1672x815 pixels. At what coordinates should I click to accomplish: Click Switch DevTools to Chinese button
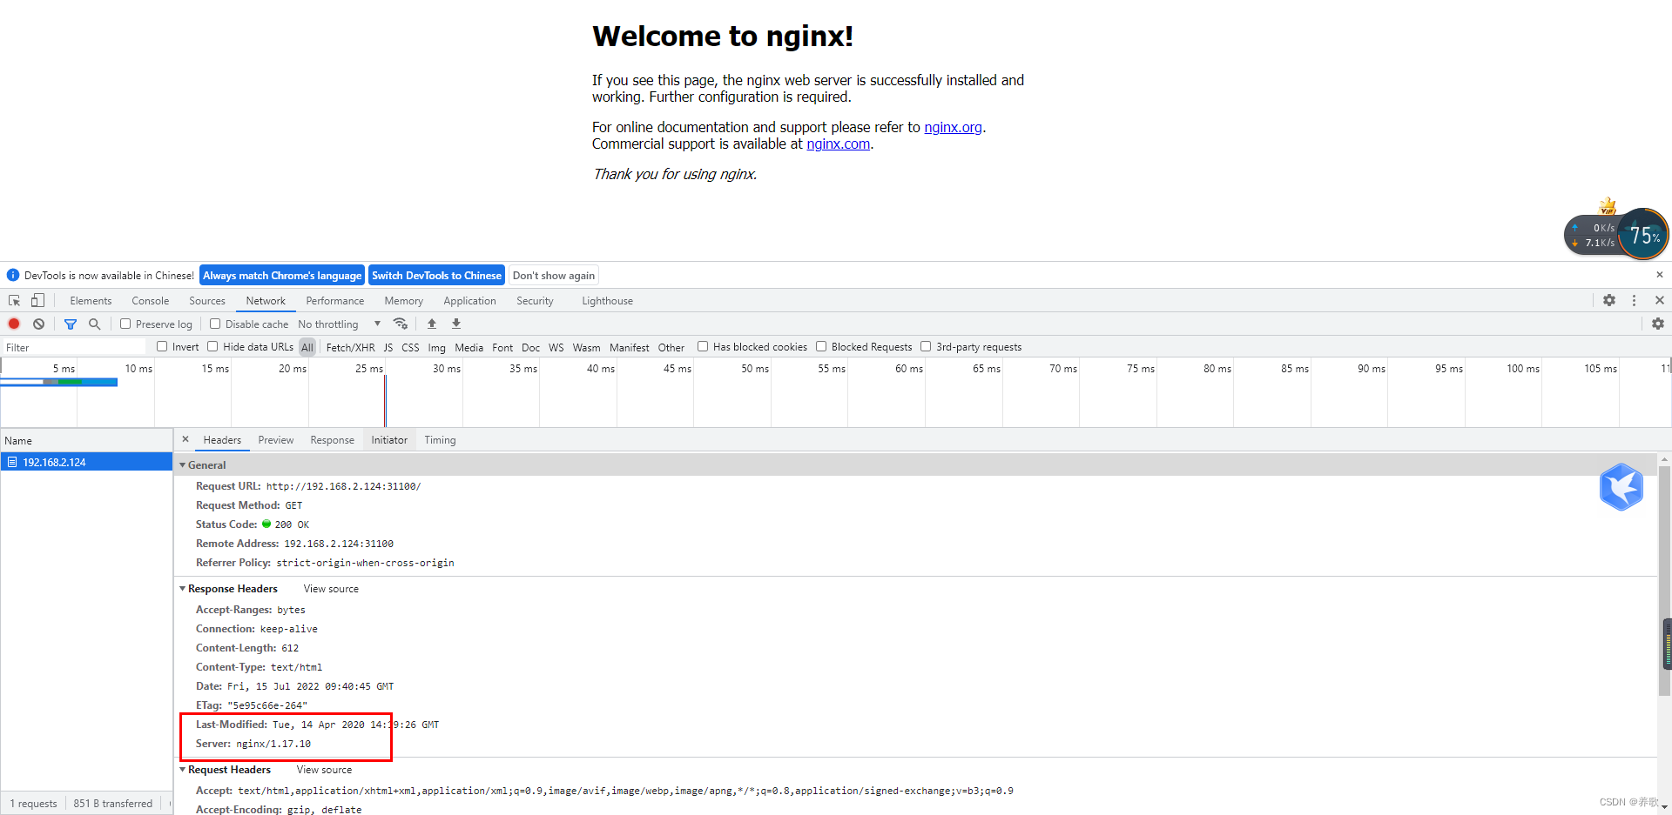436,275
